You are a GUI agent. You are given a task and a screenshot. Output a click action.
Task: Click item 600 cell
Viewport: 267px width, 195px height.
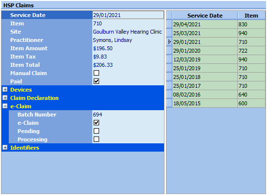click(251, 103)
